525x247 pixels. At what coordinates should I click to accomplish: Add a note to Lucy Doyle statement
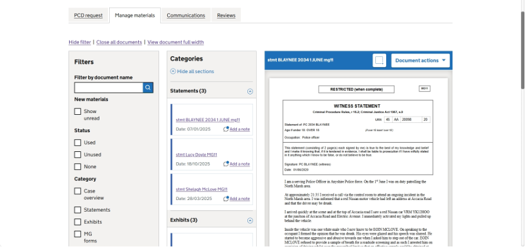(x=240, y=164)
